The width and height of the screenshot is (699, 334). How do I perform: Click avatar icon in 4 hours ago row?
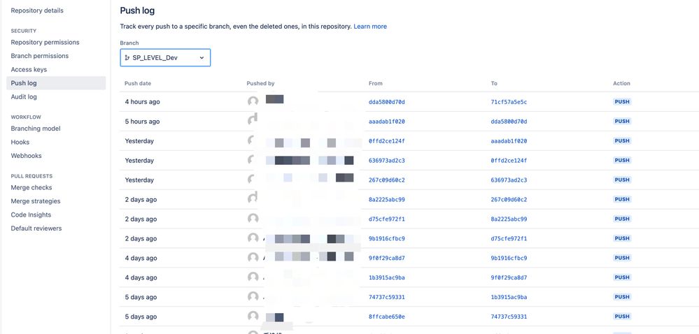pos(253,101)
